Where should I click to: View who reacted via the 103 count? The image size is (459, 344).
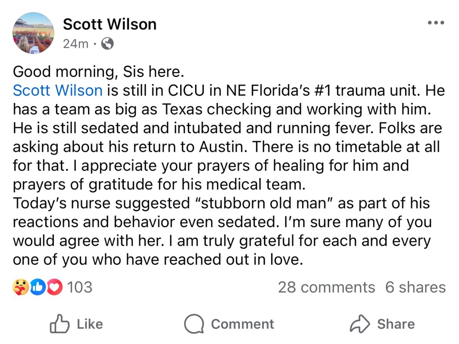[80, 287]
